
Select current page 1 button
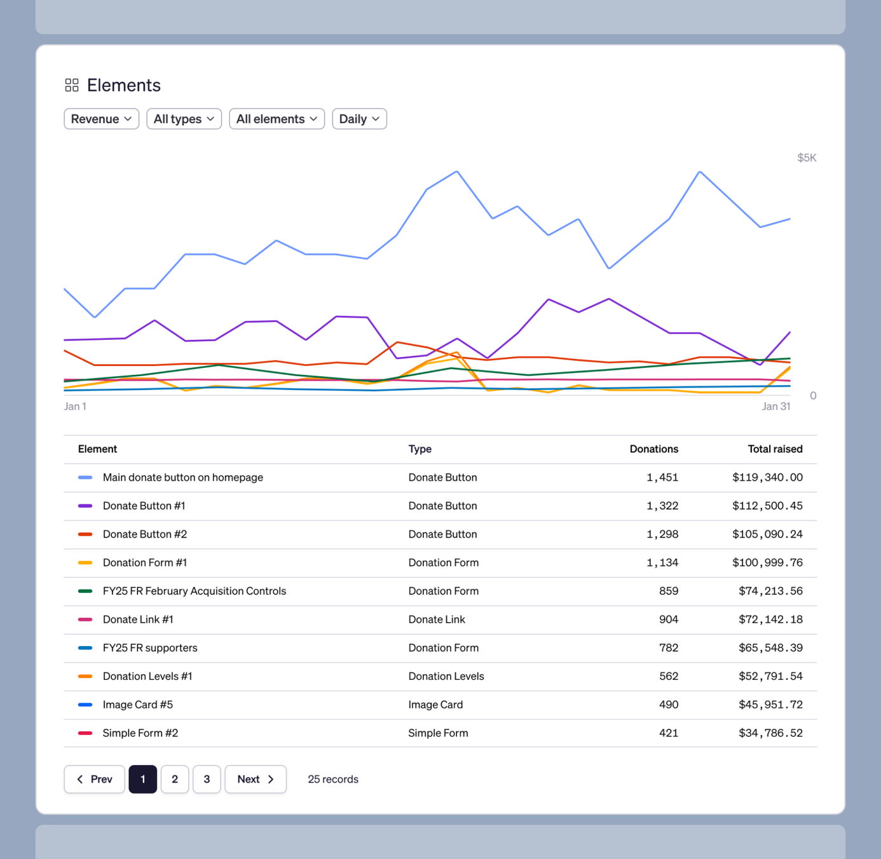(x=143, y=779)
